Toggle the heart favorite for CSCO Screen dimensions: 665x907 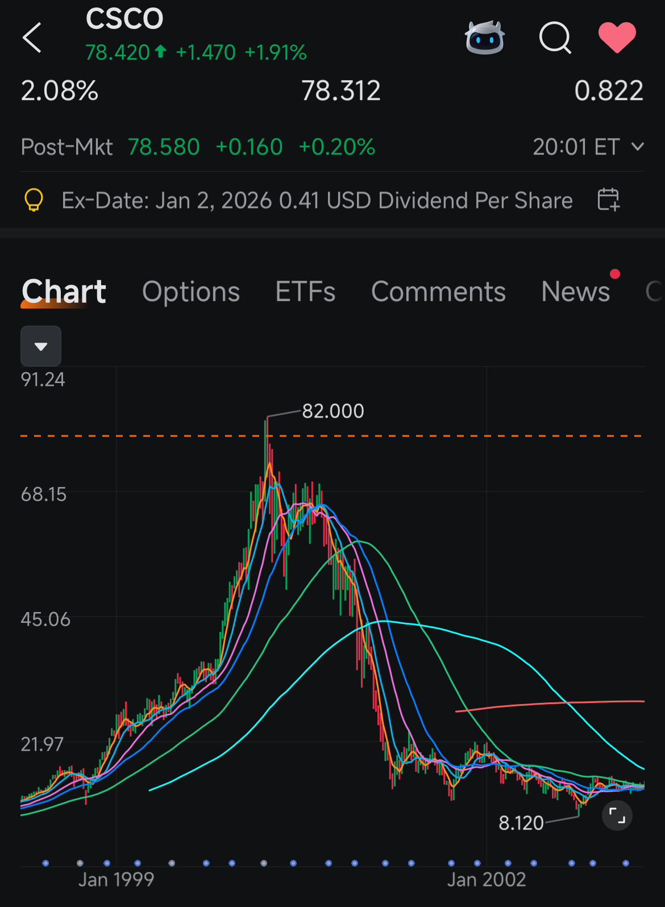(617, 38)
